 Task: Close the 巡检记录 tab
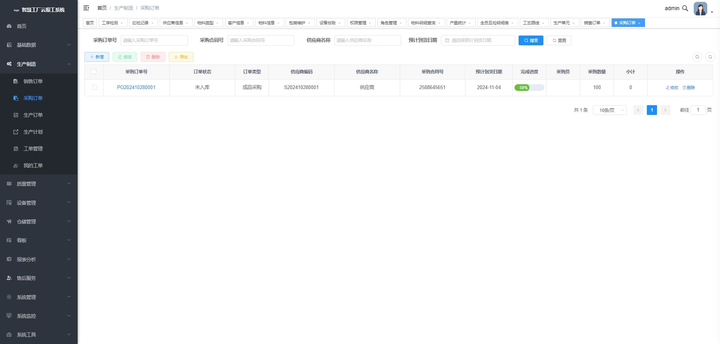click(153, 23)
